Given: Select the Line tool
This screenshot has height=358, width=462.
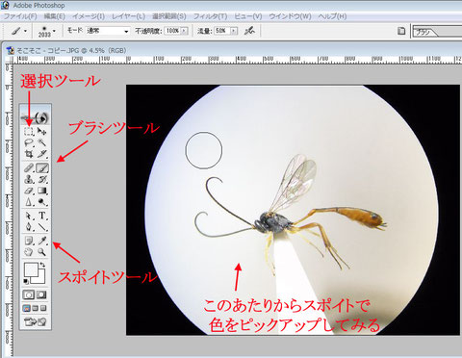Looking at the screenshot, I should 42,227.
